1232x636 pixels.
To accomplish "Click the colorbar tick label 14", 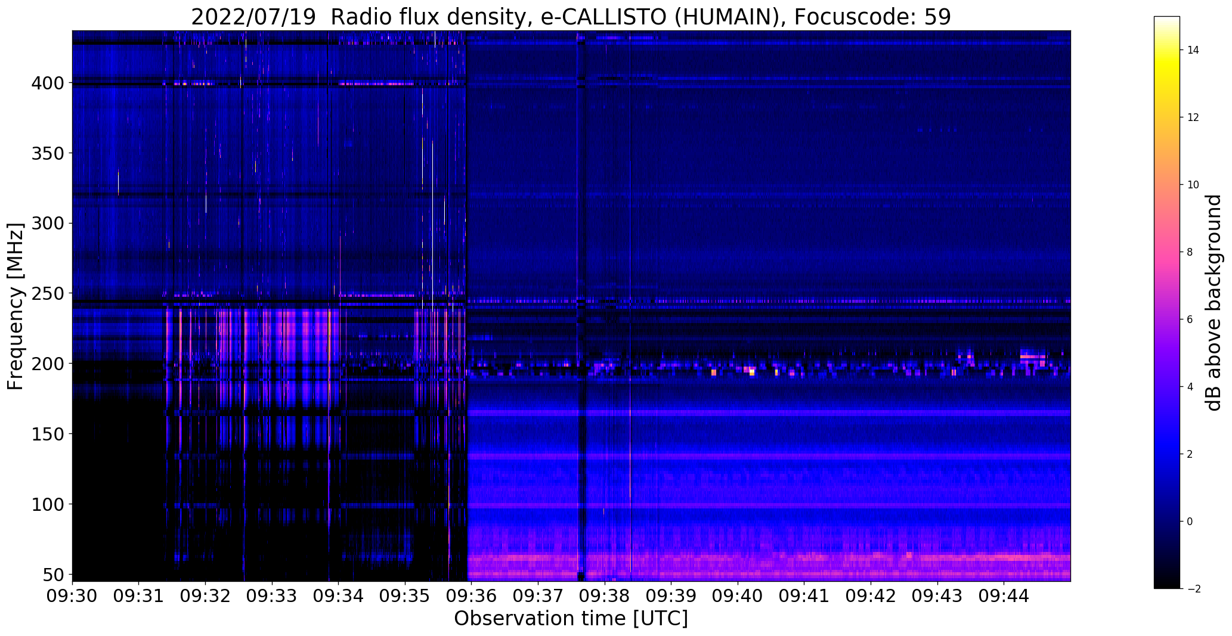I will pos(1193,50).
